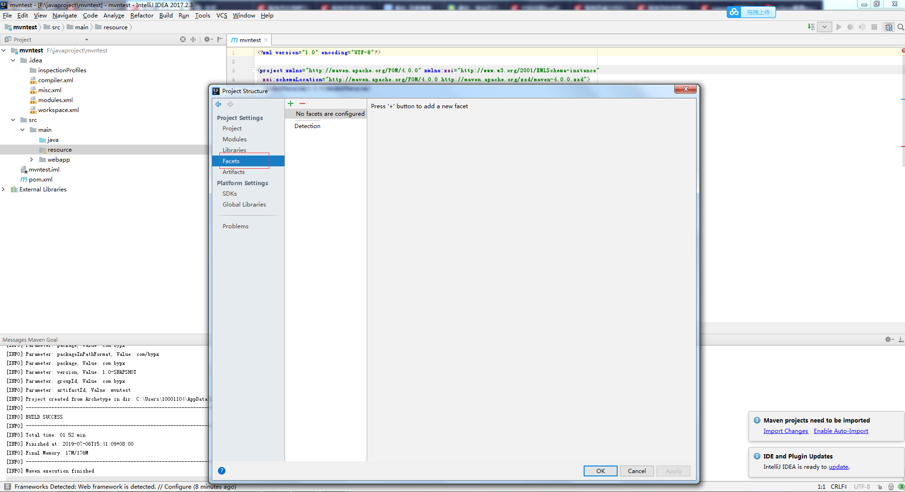Collapse the src folder node
This screenshot has width=905, height=492.
(x=13, y=120)
